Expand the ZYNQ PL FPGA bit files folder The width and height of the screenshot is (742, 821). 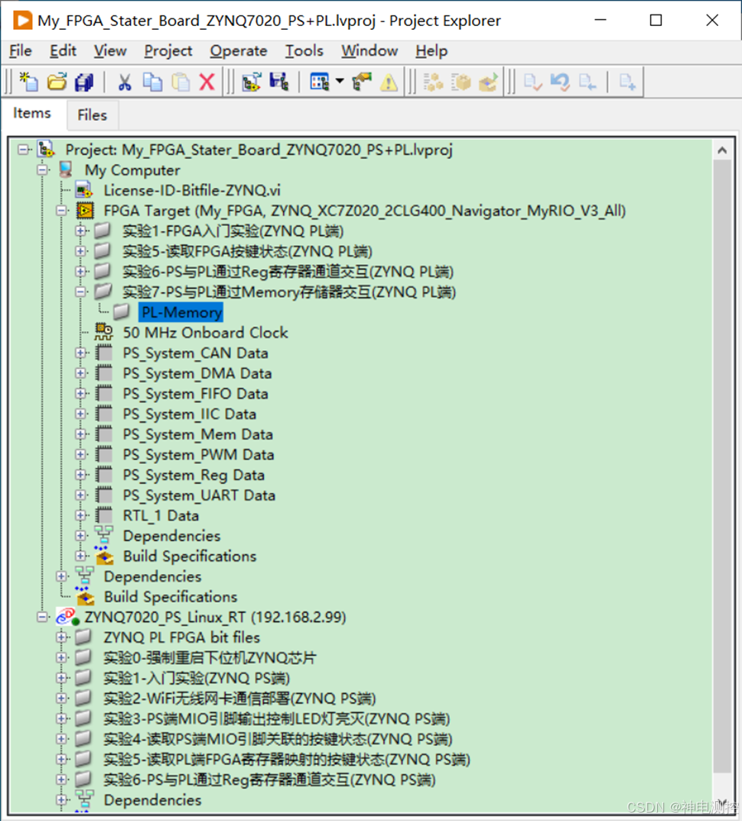pos(62,638)
